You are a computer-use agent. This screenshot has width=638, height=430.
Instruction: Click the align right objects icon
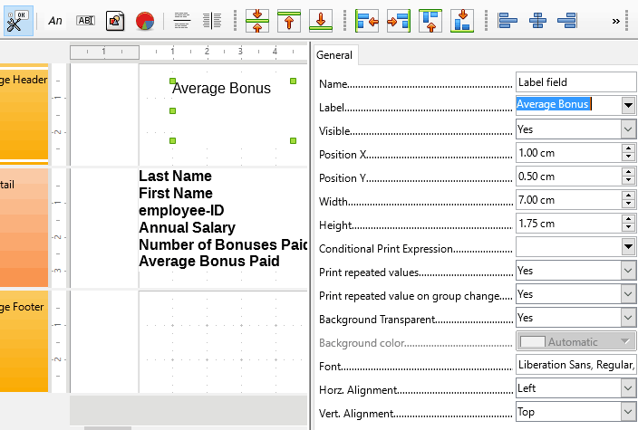[x=567, y=21]
